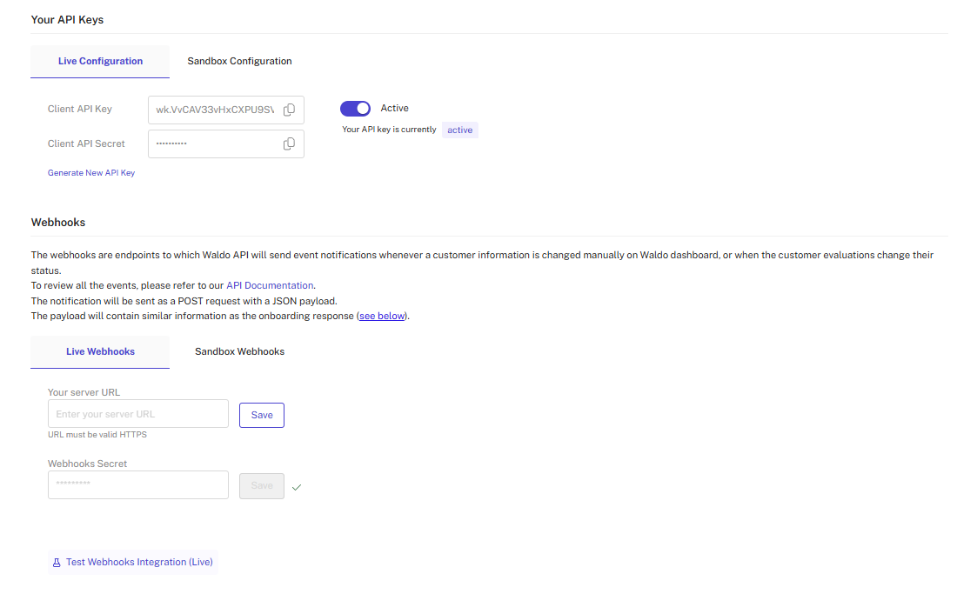This screenshot has height=594, width=977.
Task: Select the Live Webhooks tab
Action: pos(100,352)
